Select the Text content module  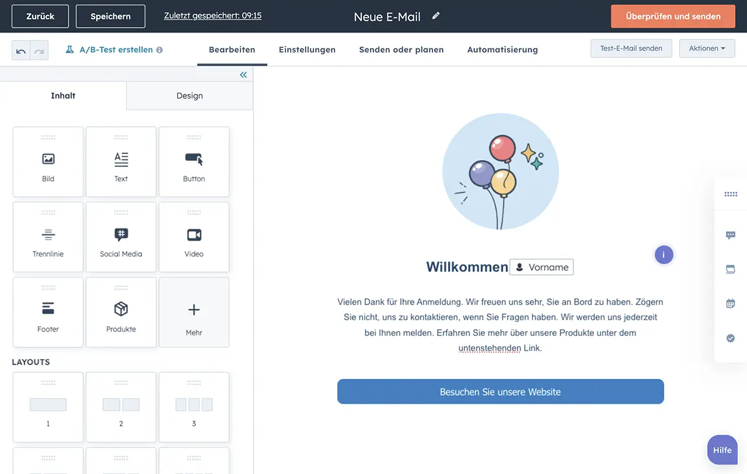click(x=121, y=162)
